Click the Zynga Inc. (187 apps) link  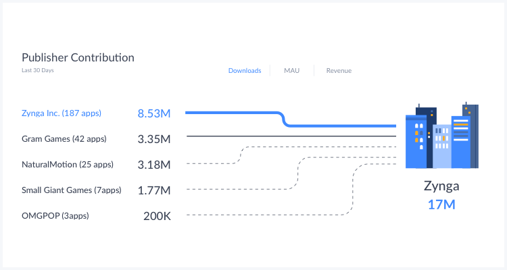coord(62,113)
